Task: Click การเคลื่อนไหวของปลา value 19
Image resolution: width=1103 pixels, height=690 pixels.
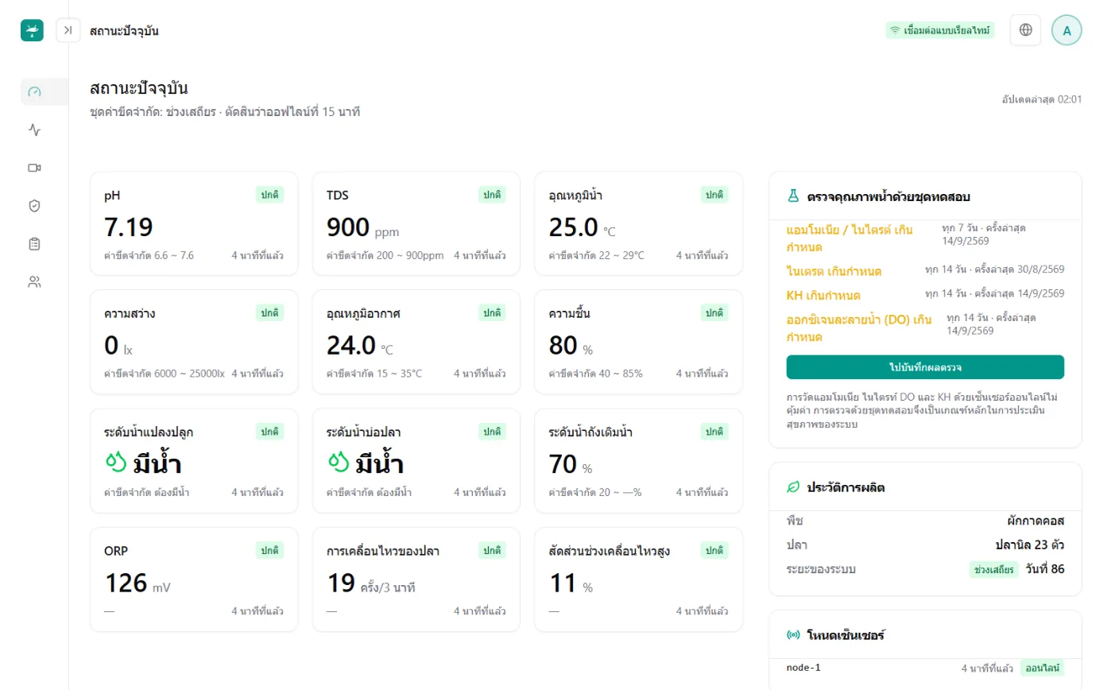Action: tap(340, 583)
